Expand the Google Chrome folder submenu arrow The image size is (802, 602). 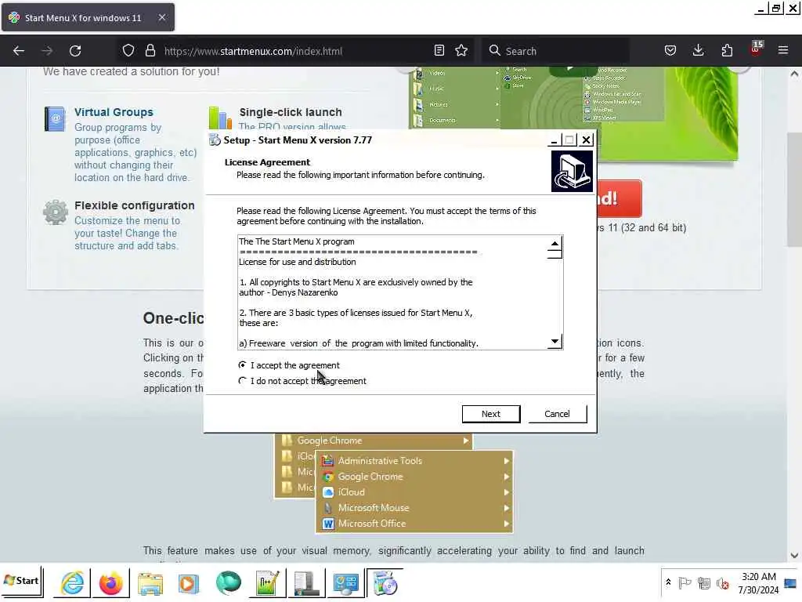(465, 441)
